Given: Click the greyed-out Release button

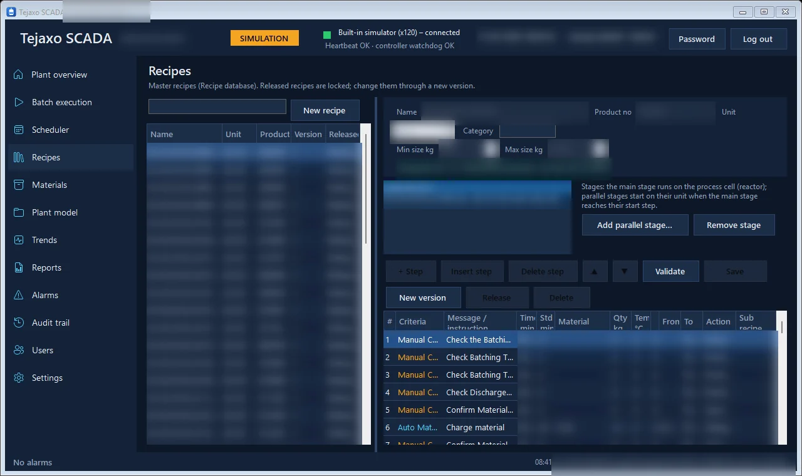Looking at the screenshot, I should click(x=497, y=297).
